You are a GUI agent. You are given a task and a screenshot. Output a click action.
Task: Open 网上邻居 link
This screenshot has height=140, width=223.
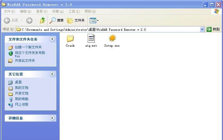click(22, 104)
